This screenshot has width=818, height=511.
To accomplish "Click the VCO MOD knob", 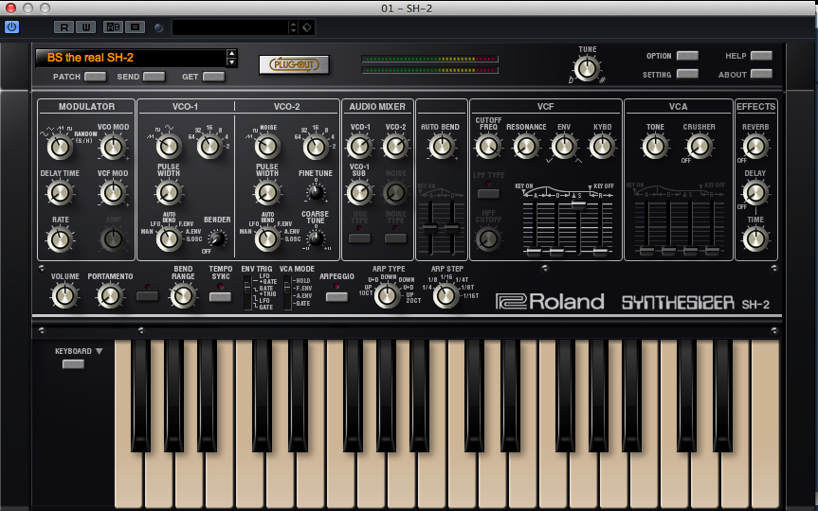I will 113,148.
